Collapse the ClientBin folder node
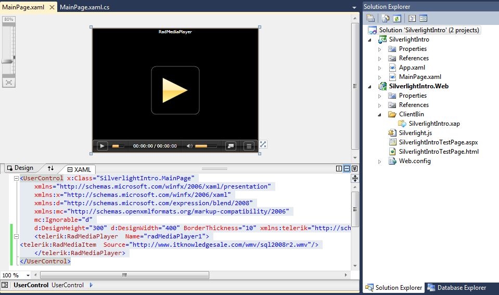 pyautogui.click(x=380, y=114)
